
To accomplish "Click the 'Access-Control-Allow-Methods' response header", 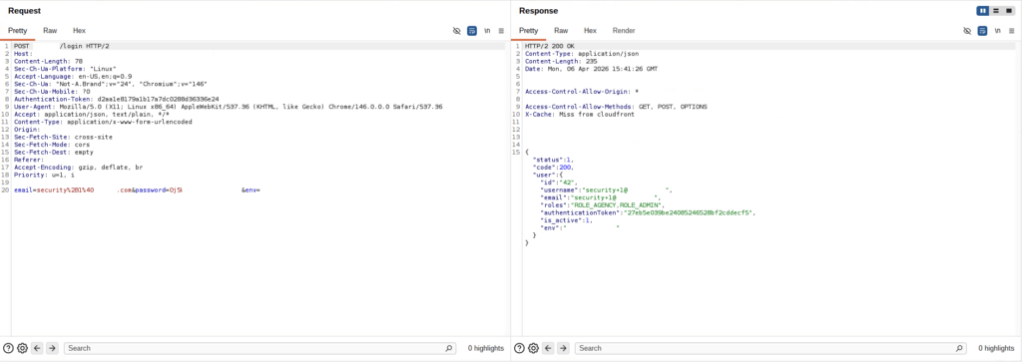I will click(616, 107).
